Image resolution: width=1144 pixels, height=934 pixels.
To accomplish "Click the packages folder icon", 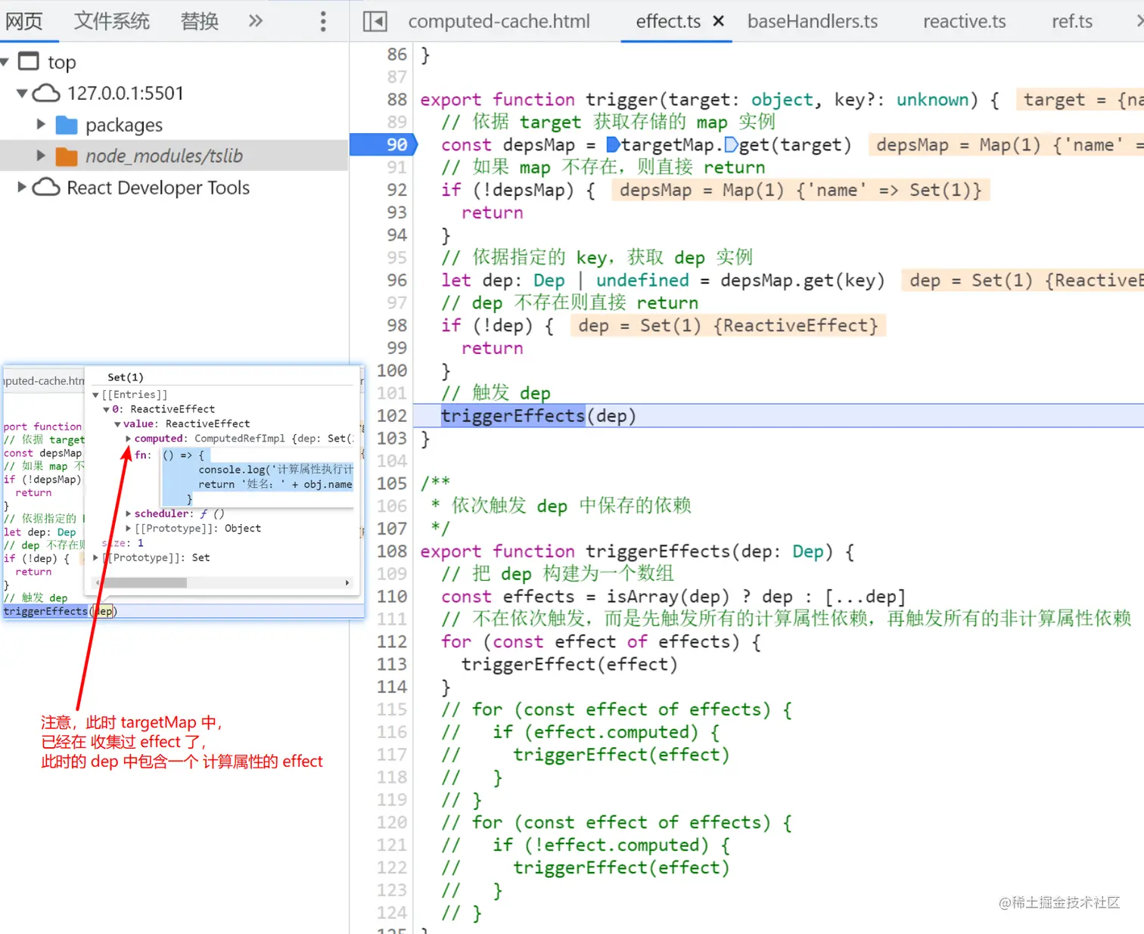I will tap(67, 125).
